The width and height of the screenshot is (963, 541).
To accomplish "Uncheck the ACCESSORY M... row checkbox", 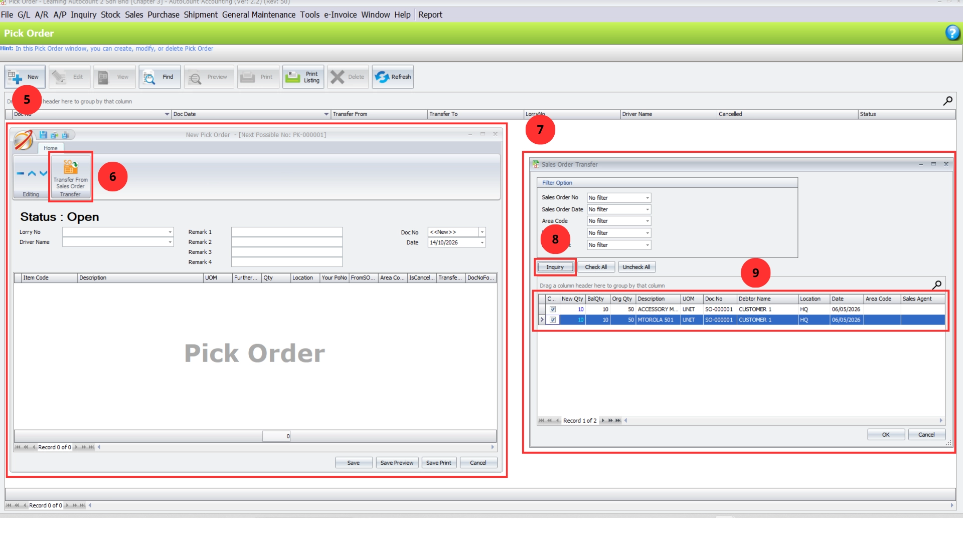I will point(553,309).
